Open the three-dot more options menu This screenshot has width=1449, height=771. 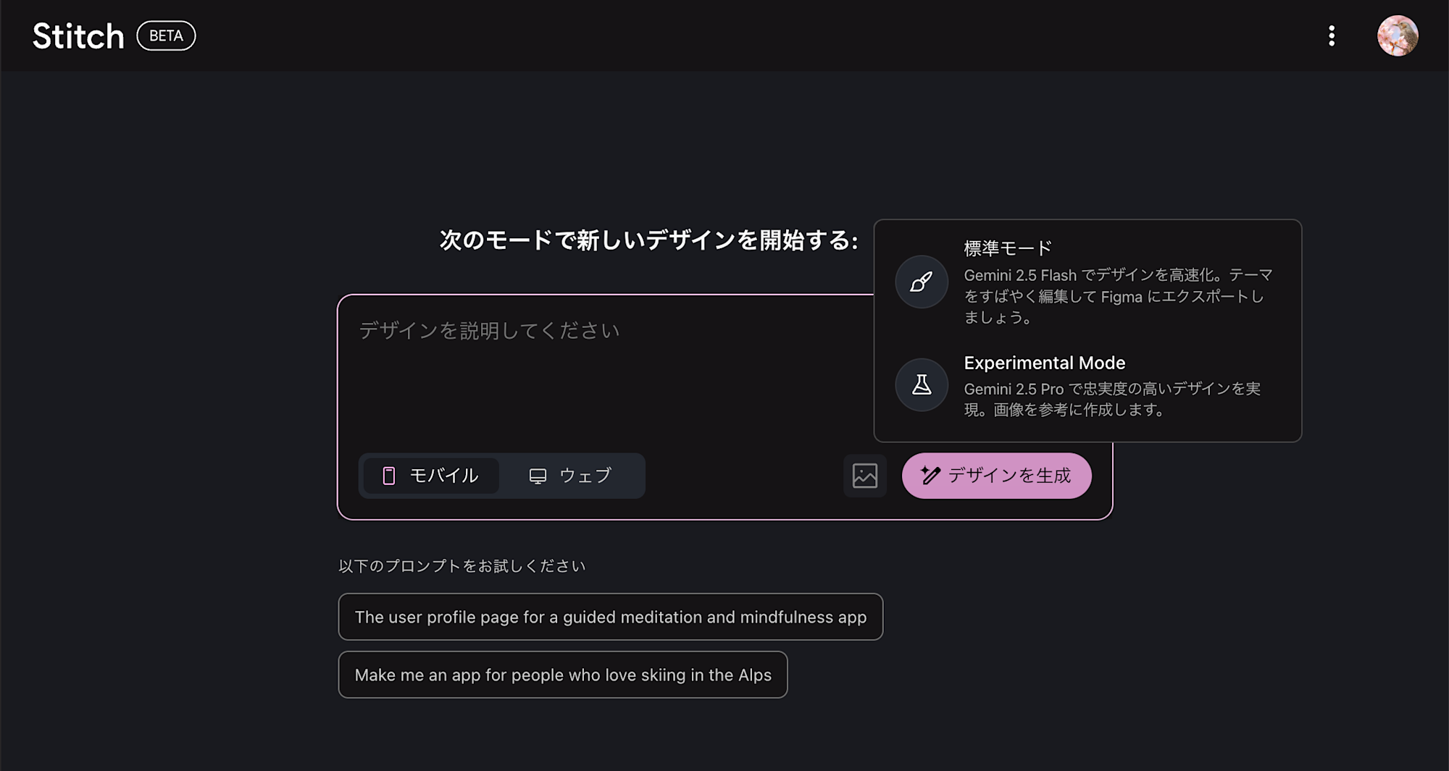point(1332,36)
